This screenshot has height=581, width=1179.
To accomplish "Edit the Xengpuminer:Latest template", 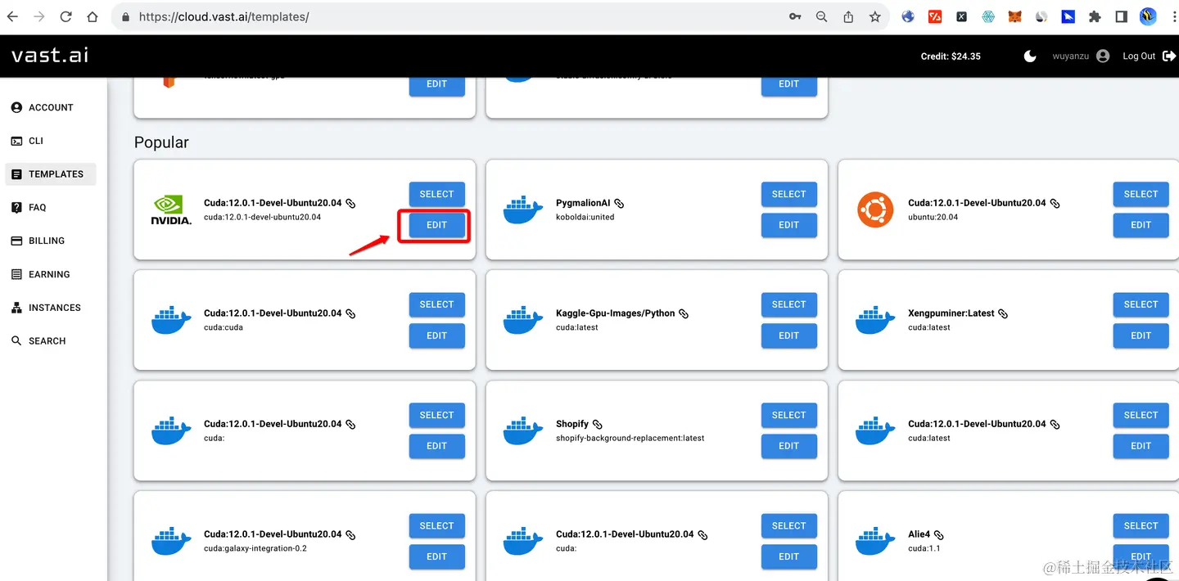I will point(1141,336).
